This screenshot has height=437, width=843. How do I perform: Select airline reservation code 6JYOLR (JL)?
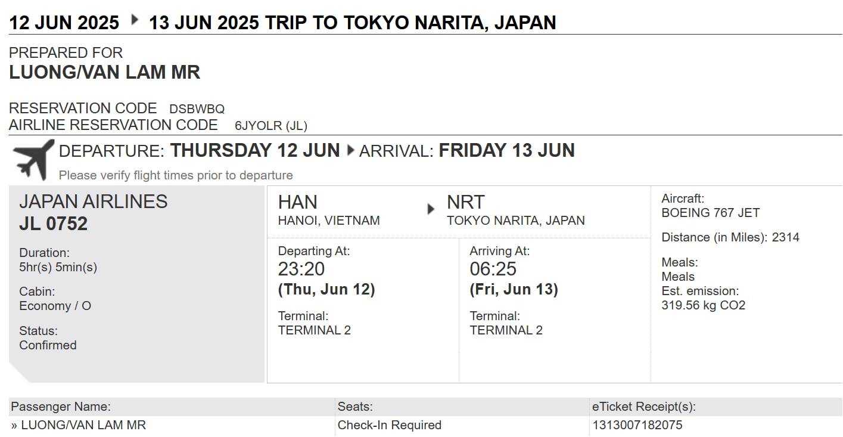tap(271, 126)
